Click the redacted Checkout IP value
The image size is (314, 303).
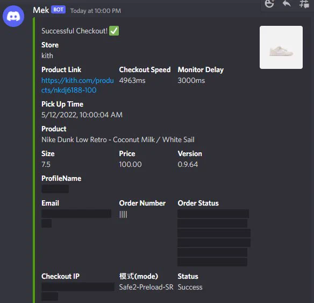[x=78, y=291]
